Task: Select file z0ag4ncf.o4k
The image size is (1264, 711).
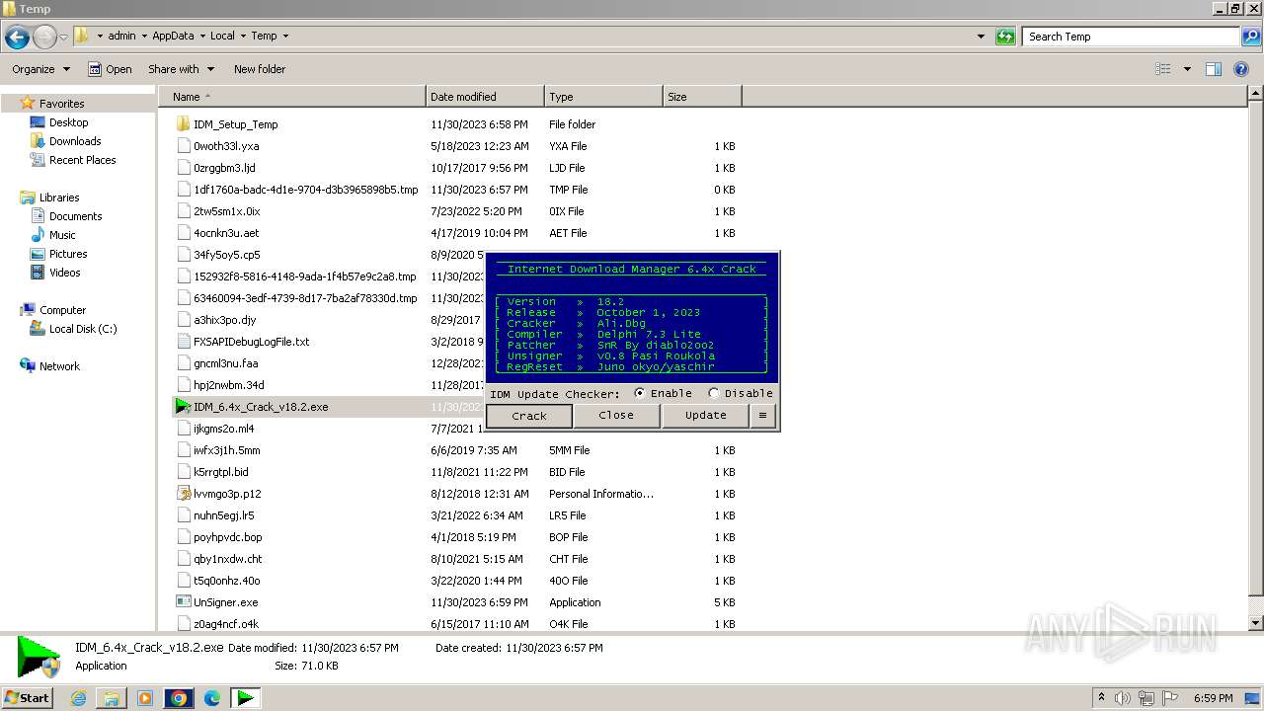Action: click(225, 624)
